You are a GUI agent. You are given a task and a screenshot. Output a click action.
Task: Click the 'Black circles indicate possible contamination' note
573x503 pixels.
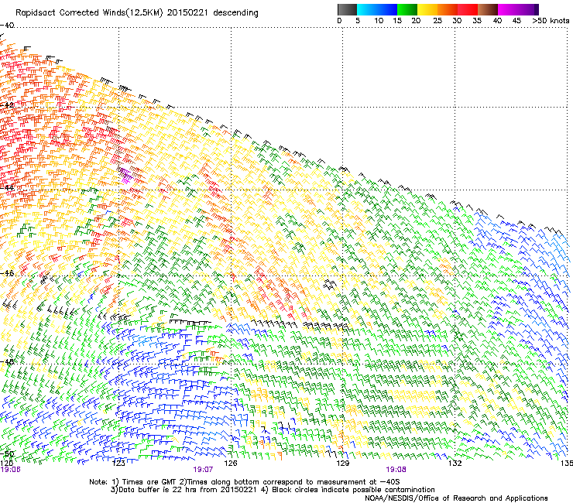click(x=353, y=490)
